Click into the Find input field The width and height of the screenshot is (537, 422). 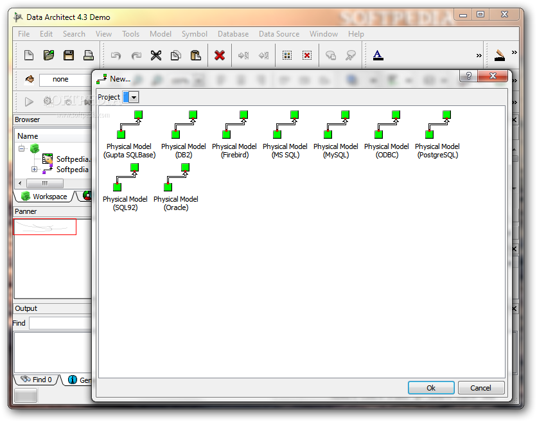pyautogui.click(x=60, y=323)
